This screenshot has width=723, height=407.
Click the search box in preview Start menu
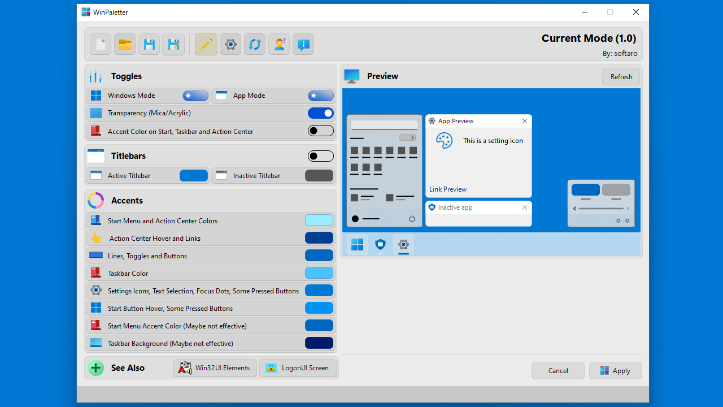coord(384,125)
